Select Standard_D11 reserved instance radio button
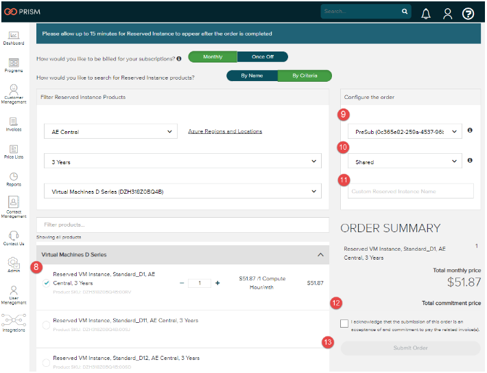Screen dimensions: 487x373 (46, 325)
